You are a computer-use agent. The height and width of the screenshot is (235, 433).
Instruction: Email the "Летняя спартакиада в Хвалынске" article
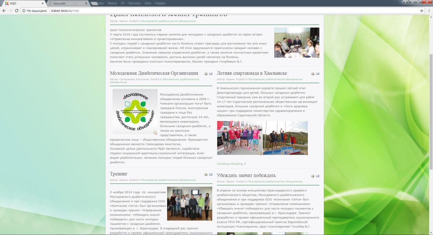coord(318,74)
